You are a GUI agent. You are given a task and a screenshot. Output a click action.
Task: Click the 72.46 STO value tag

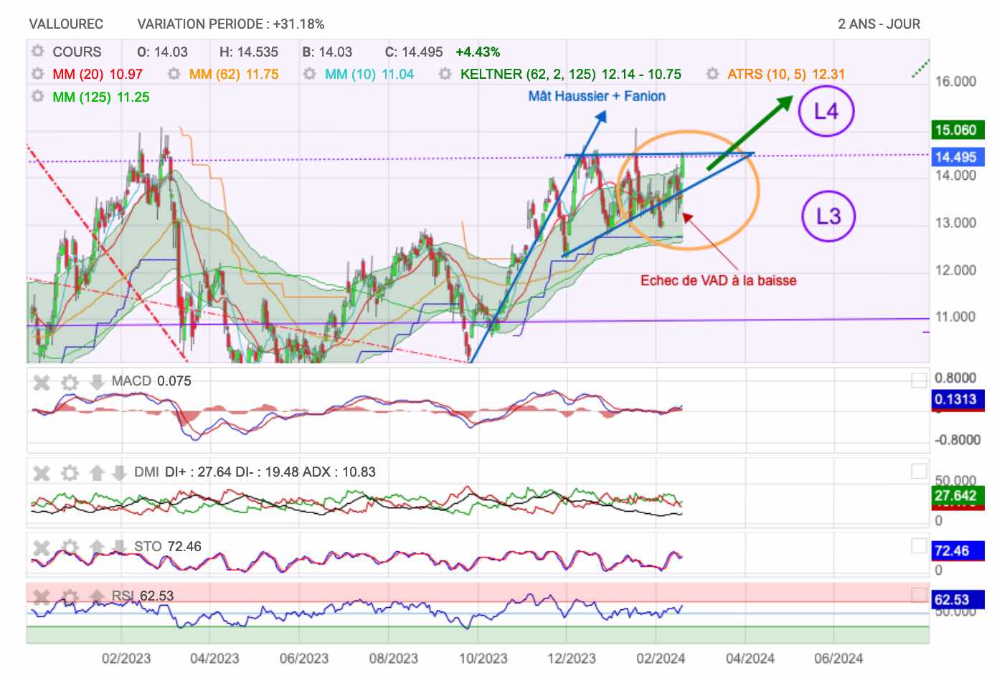tap(957, 550)
